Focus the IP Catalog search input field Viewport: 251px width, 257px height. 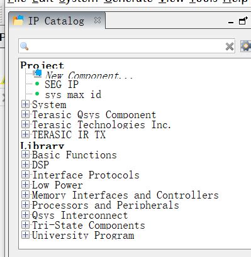point(127,46)
